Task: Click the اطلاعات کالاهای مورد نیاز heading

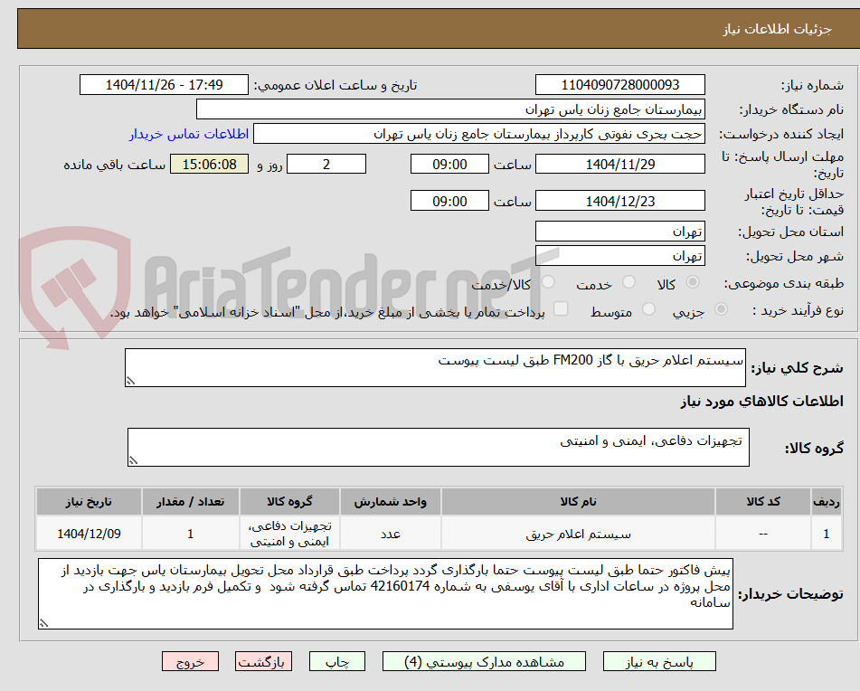Action: 761,402
